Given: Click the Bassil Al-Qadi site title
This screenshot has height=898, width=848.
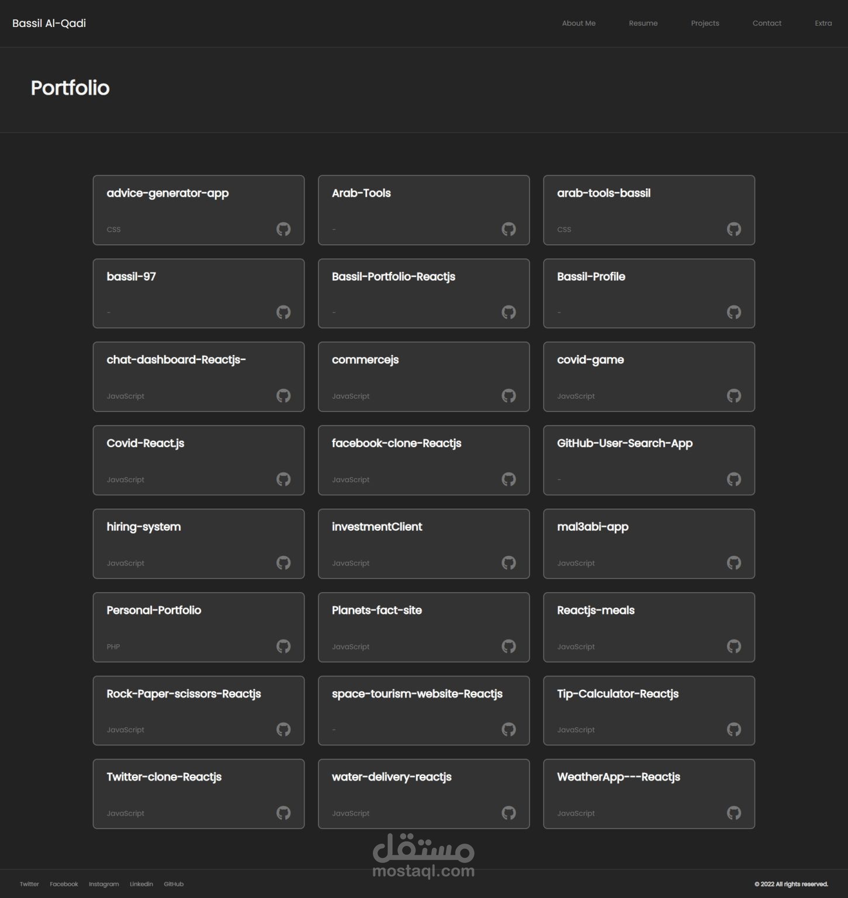Looking at the screenshot, I should click(49, 23).
